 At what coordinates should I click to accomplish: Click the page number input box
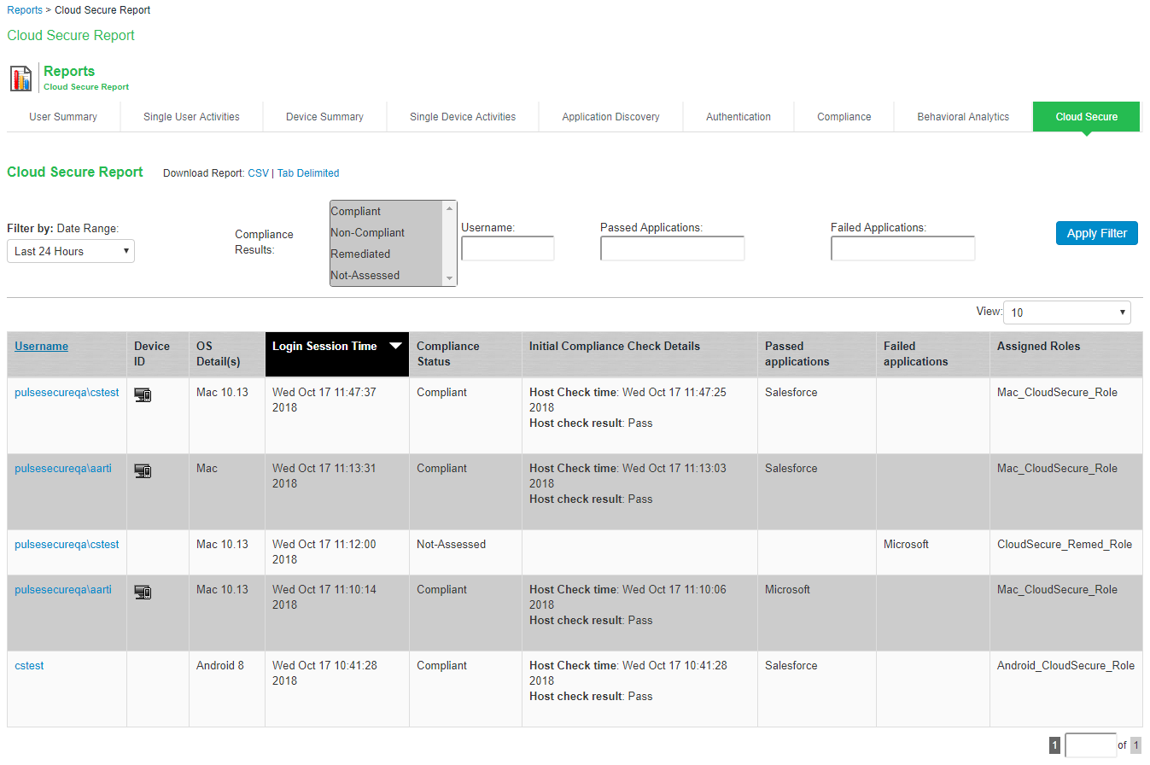1090,745
